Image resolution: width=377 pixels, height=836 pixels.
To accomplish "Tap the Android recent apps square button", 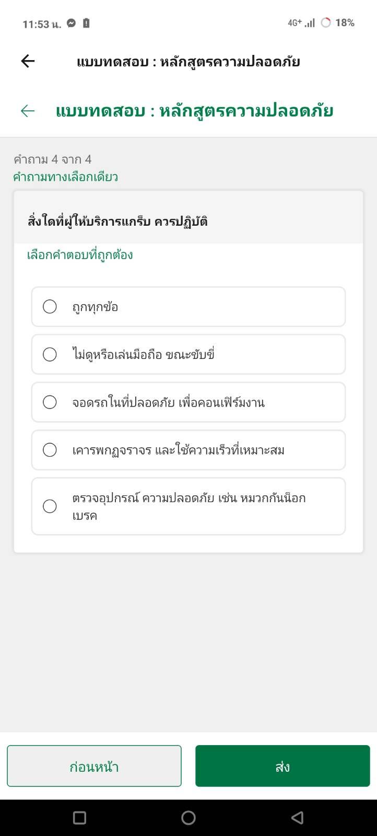I will [79, 818].
